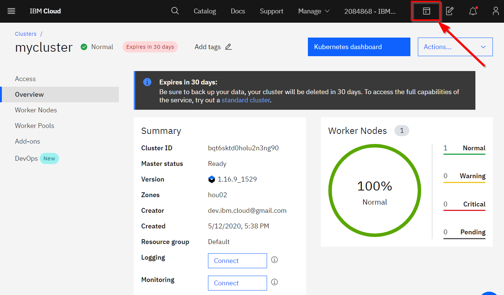Image resolution: width=504 pixels, height=295 pixels.
Task: Follow the standard cluster link
Action: (x=246, y=100)
